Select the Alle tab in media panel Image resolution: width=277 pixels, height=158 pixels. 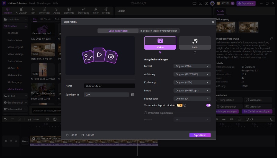pos(35,19)
